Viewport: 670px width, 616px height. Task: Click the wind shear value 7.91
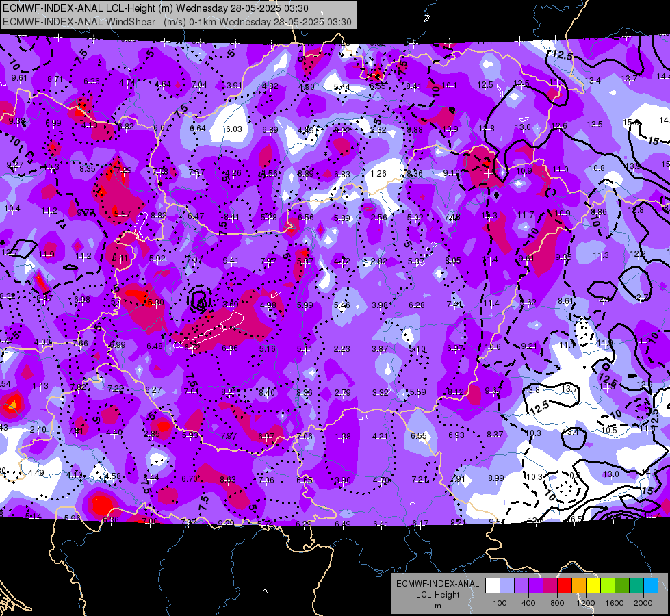click(457, 478)
